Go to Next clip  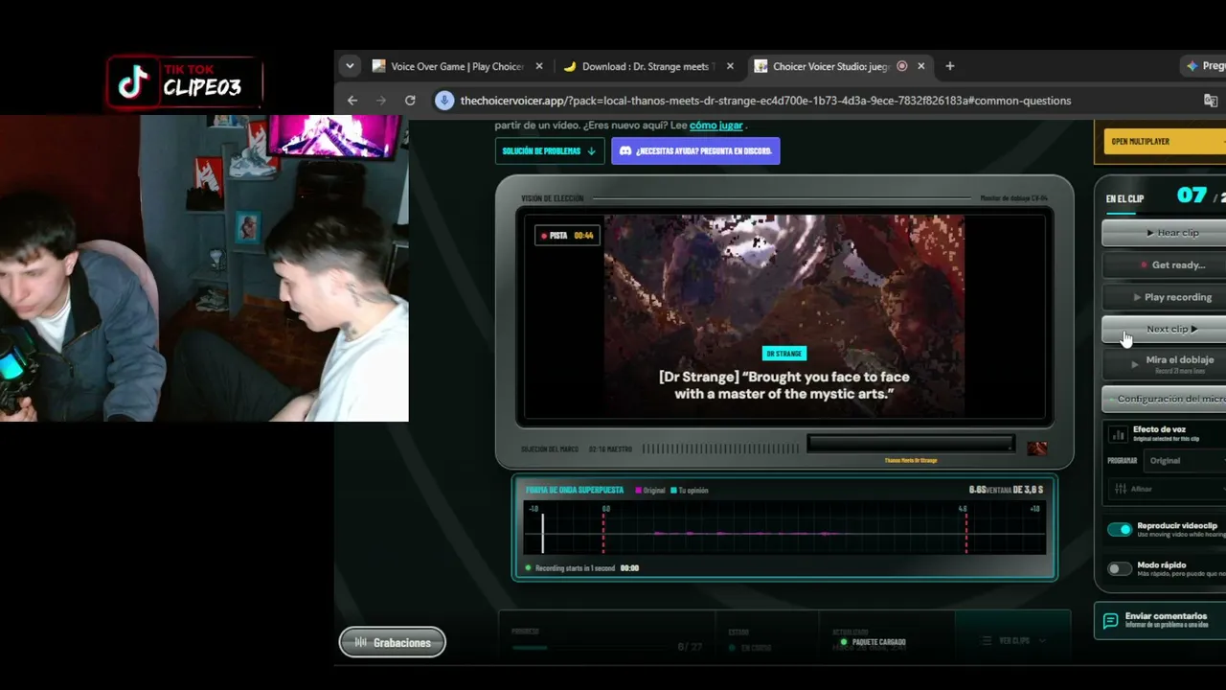point(1164,329)
